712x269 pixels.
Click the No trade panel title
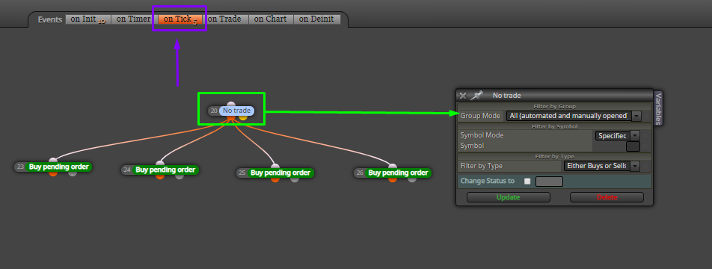click(507, 96)
